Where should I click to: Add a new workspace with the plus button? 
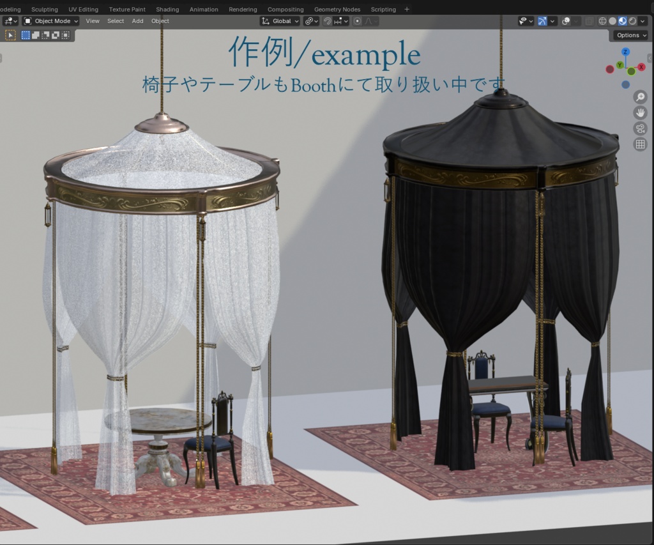point(407,9)
